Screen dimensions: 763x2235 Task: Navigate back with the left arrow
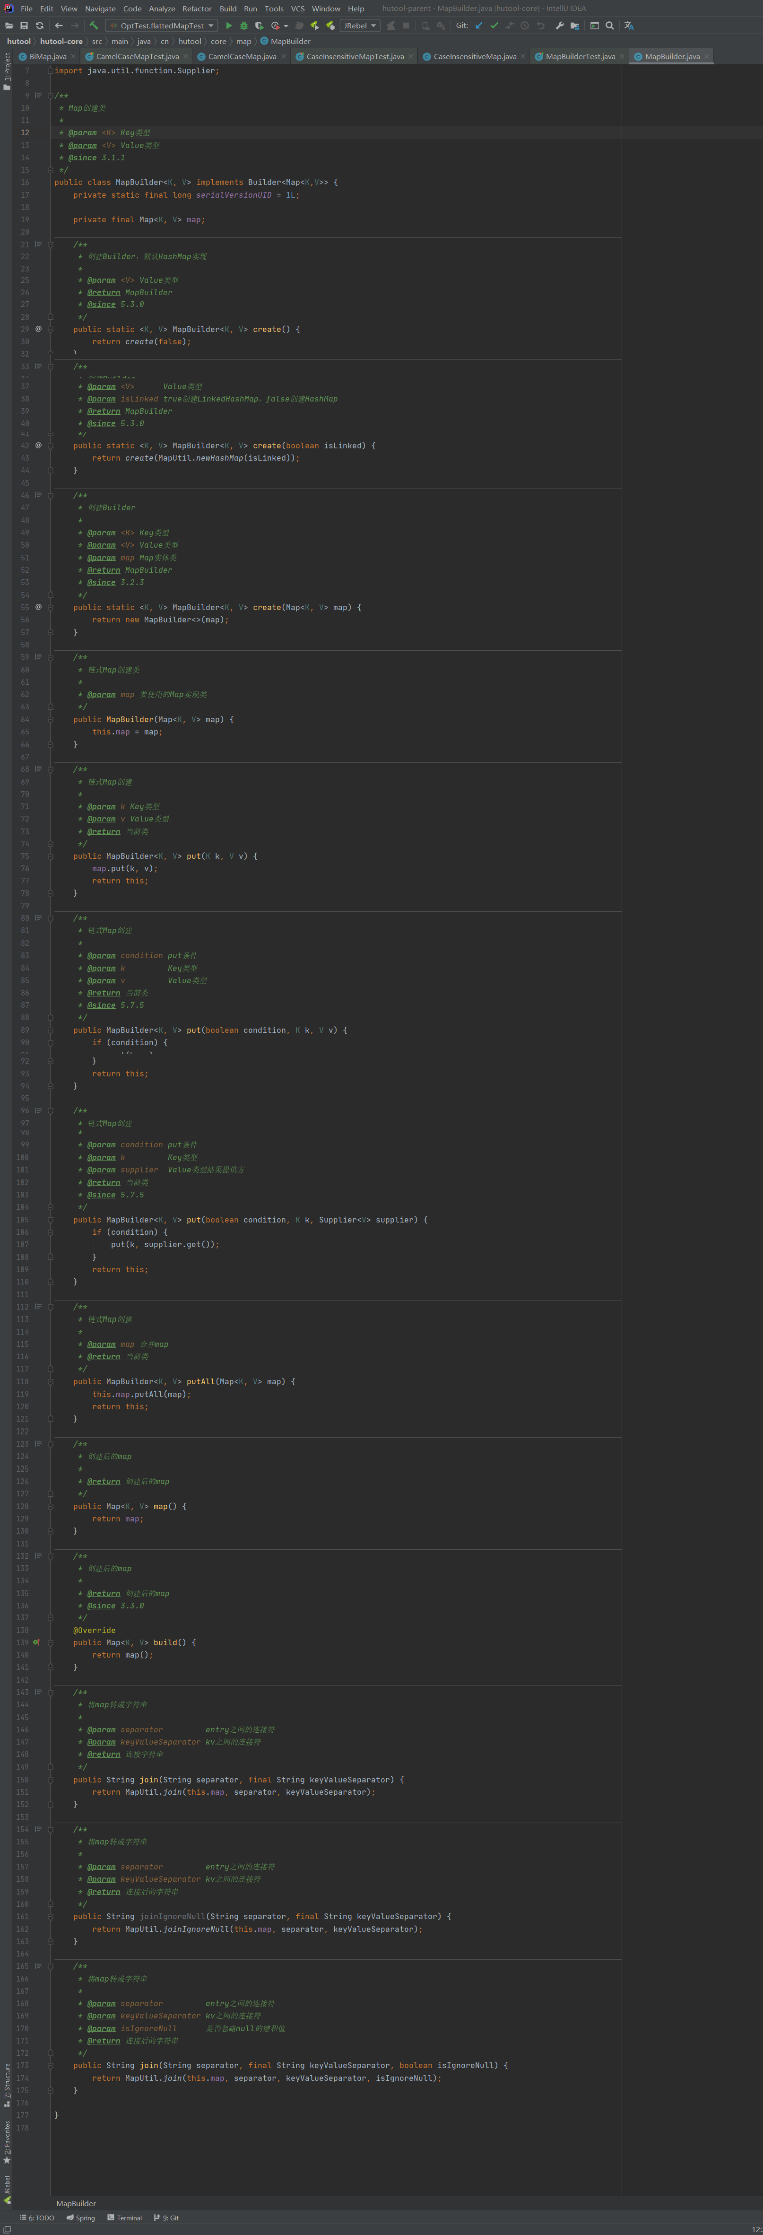[x=59, y=26]
